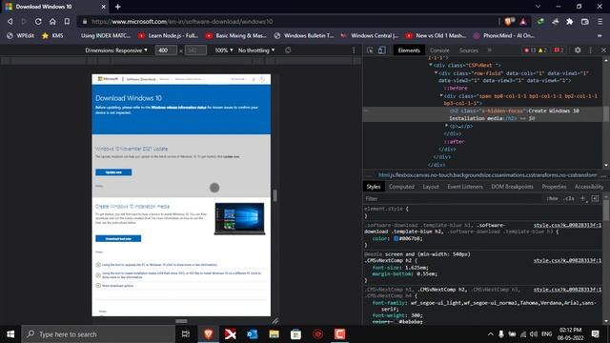Collapse the row-fluid div node
The image size is (610, 343).
[x=436, y=73]
